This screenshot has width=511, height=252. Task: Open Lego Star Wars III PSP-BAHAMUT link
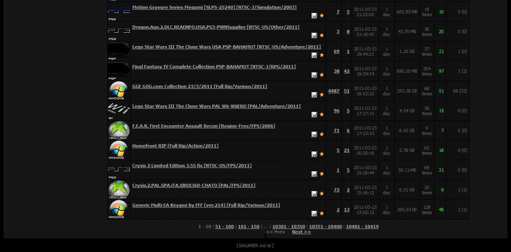click(x=227, y=47)
